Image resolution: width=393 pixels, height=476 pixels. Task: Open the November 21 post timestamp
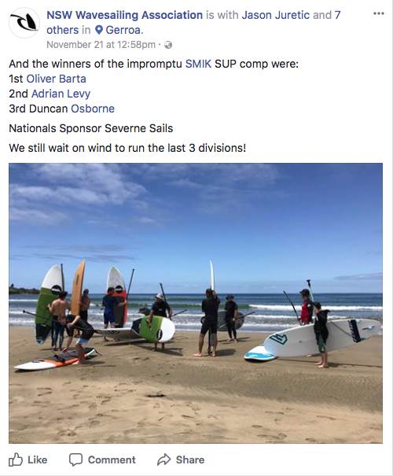[101, 45]
